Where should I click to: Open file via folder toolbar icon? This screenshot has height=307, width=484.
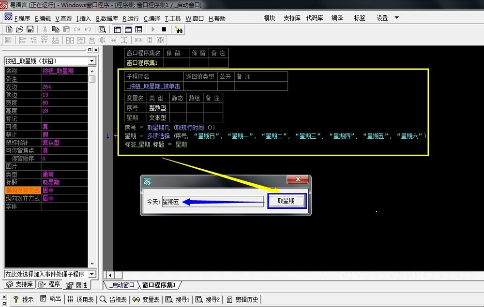pyautogui.click(x=19, y=29)
